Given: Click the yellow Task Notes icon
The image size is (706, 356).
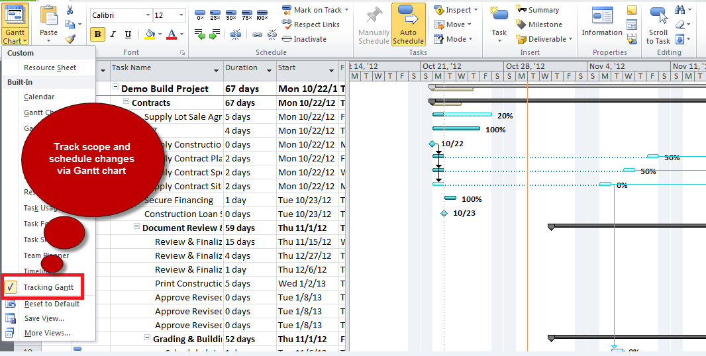Looking at the screenshot, I should pos(632,10).
